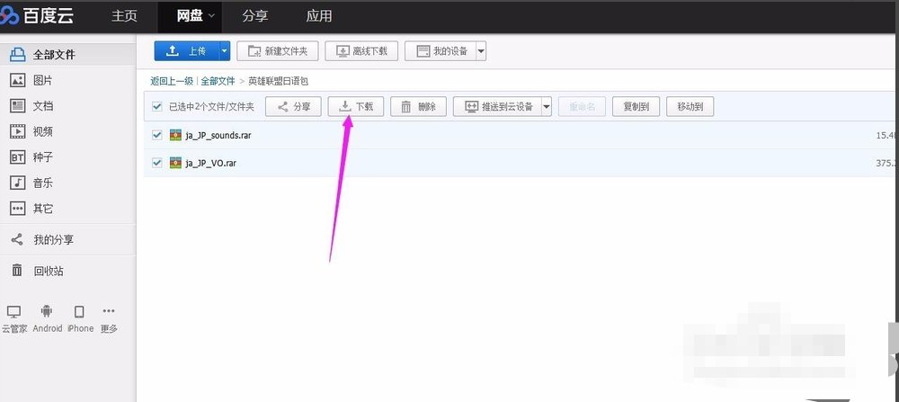Screen dimensions: 899x402
Task: Expand the 上传 dropdown arrow
Action: tap(225, 51)
